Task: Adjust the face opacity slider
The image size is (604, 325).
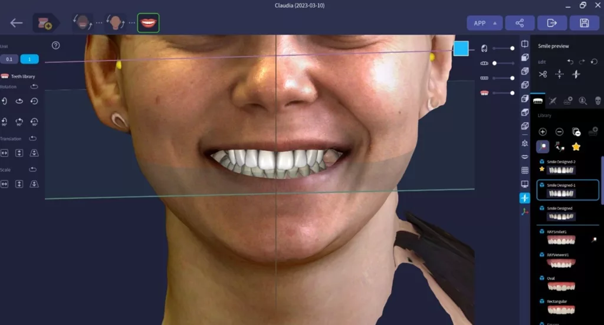Action: click(x=503, y=48)
